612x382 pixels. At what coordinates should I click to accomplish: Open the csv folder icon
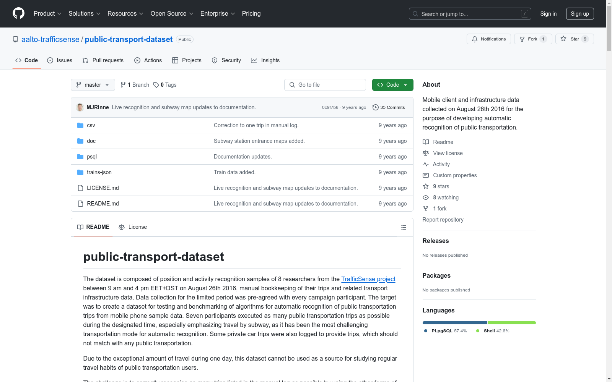[x=80, y=125]
